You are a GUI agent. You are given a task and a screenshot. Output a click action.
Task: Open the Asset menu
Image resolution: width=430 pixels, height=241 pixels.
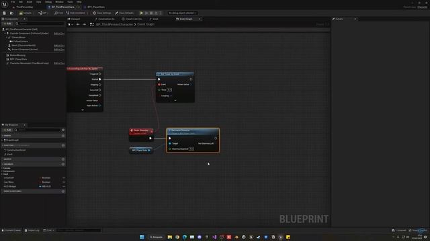30,2
